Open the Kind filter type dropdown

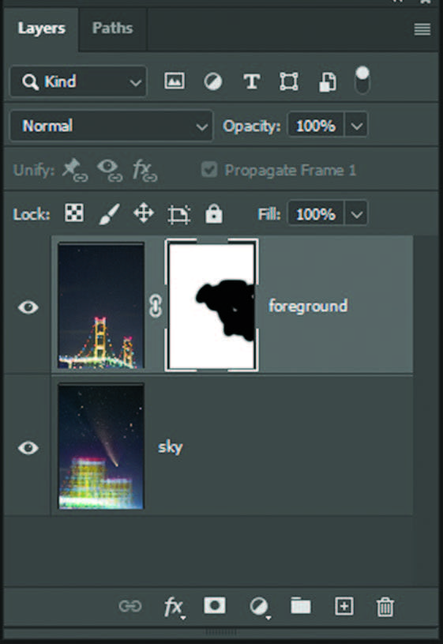78,81
